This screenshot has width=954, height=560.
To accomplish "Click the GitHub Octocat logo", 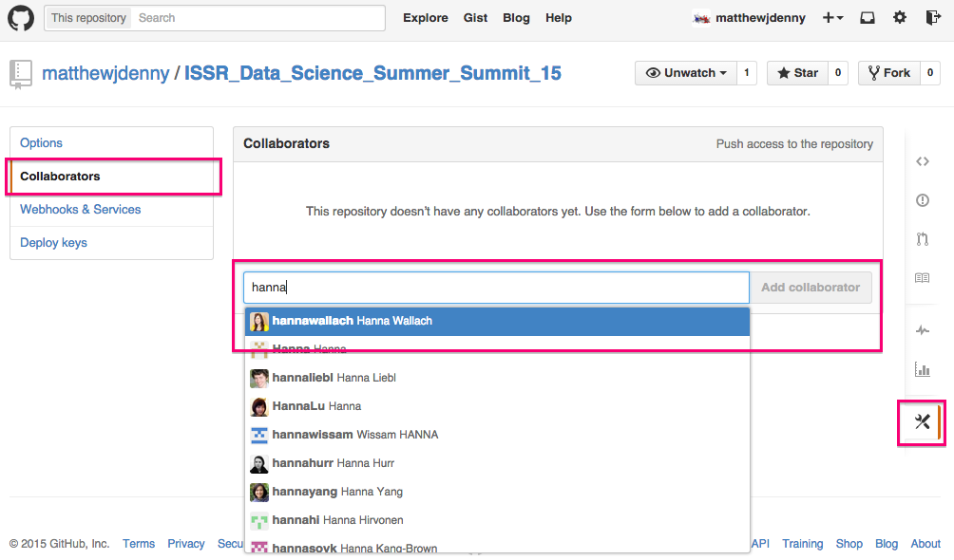I will 21,18.
